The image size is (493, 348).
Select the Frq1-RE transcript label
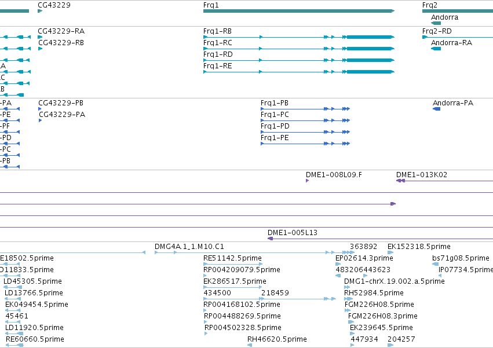[218, 66]
